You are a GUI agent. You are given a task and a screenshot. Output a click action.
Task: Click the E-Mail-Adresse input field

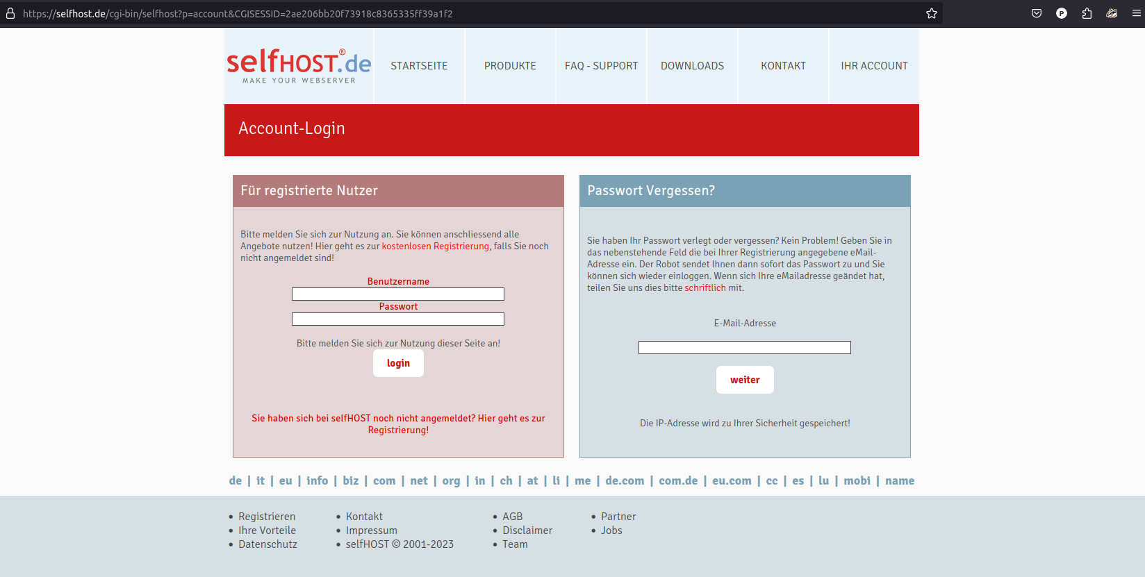click(745, 348)
